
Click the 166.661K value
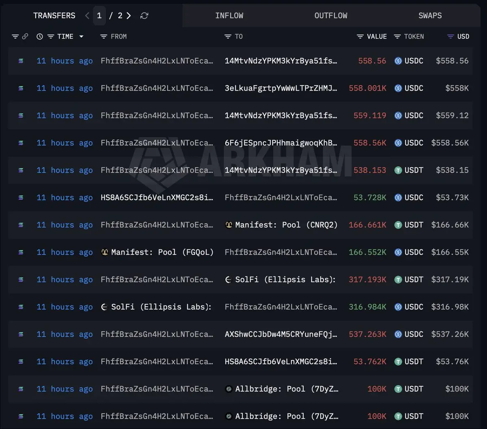(368, 225)
